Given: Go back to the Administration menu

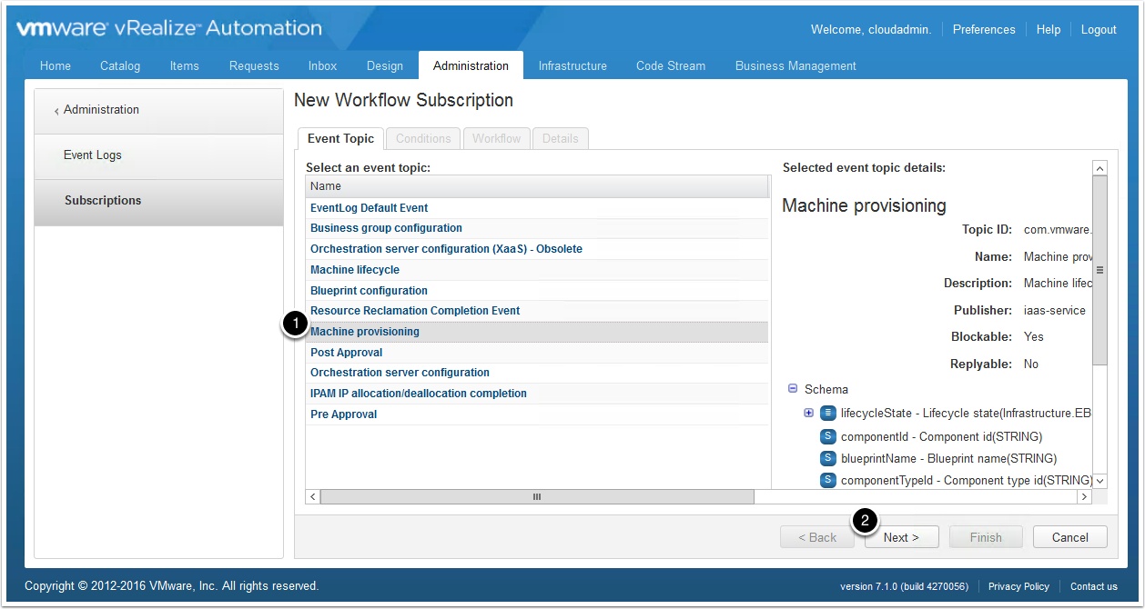Looking at the screenshot, I should click(158, 111).
